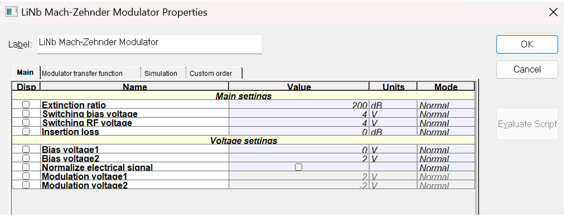Tick Disp checkbox for Modulation voltage1
Screen dimensions: 566x217
[x=26, y=176]
